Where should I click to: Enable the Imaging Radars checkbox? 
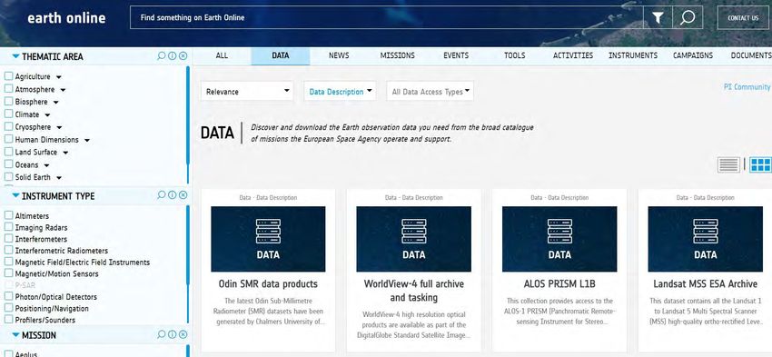(x=8, y=227)
